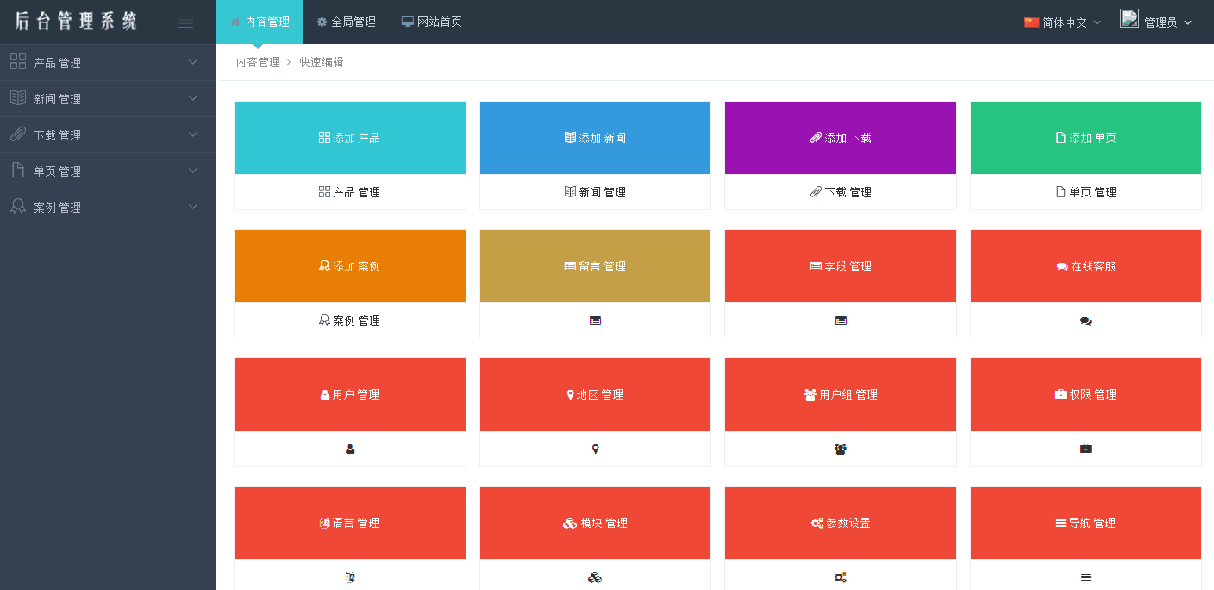Viewport: 1214px width, 590px height.
Task: Click the group icon under 用户组管理
Action: point(841,449)
